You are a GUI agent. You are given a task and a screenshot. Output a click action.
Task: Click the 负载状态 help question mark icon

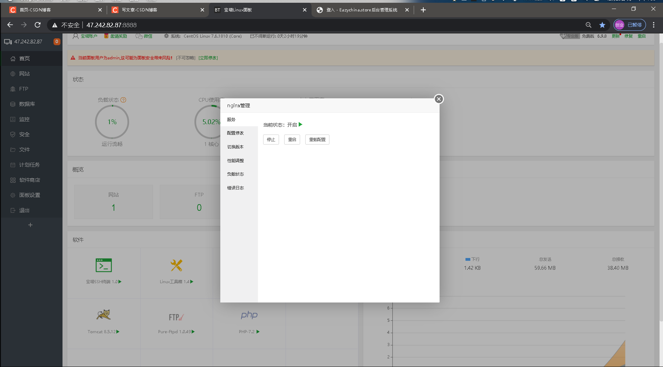[x=123, y=100]
